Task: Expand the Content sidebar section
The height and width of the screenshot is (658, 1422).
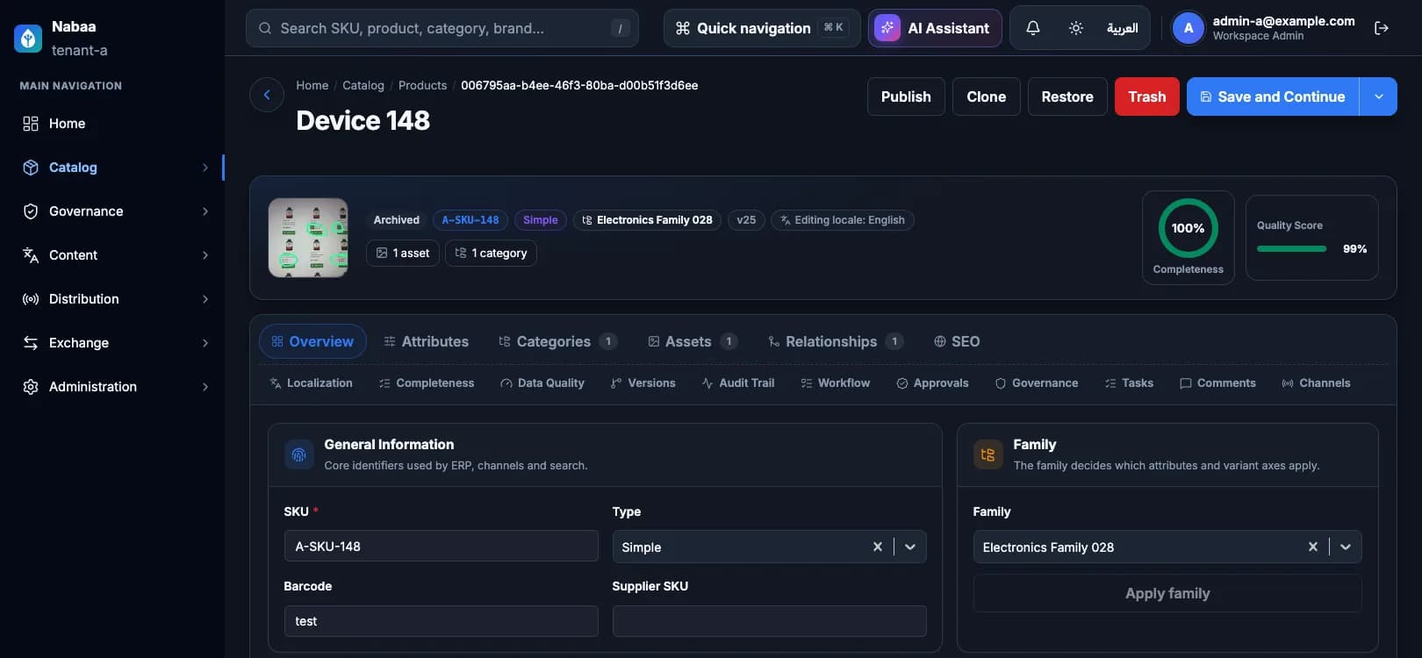Action: [112, 255]
